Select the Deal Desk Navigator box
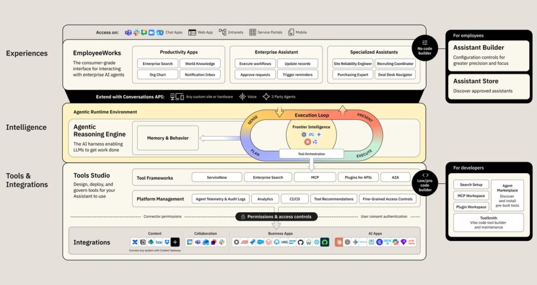This screenshot has width=537, height=285. click(x=395, y=75)
